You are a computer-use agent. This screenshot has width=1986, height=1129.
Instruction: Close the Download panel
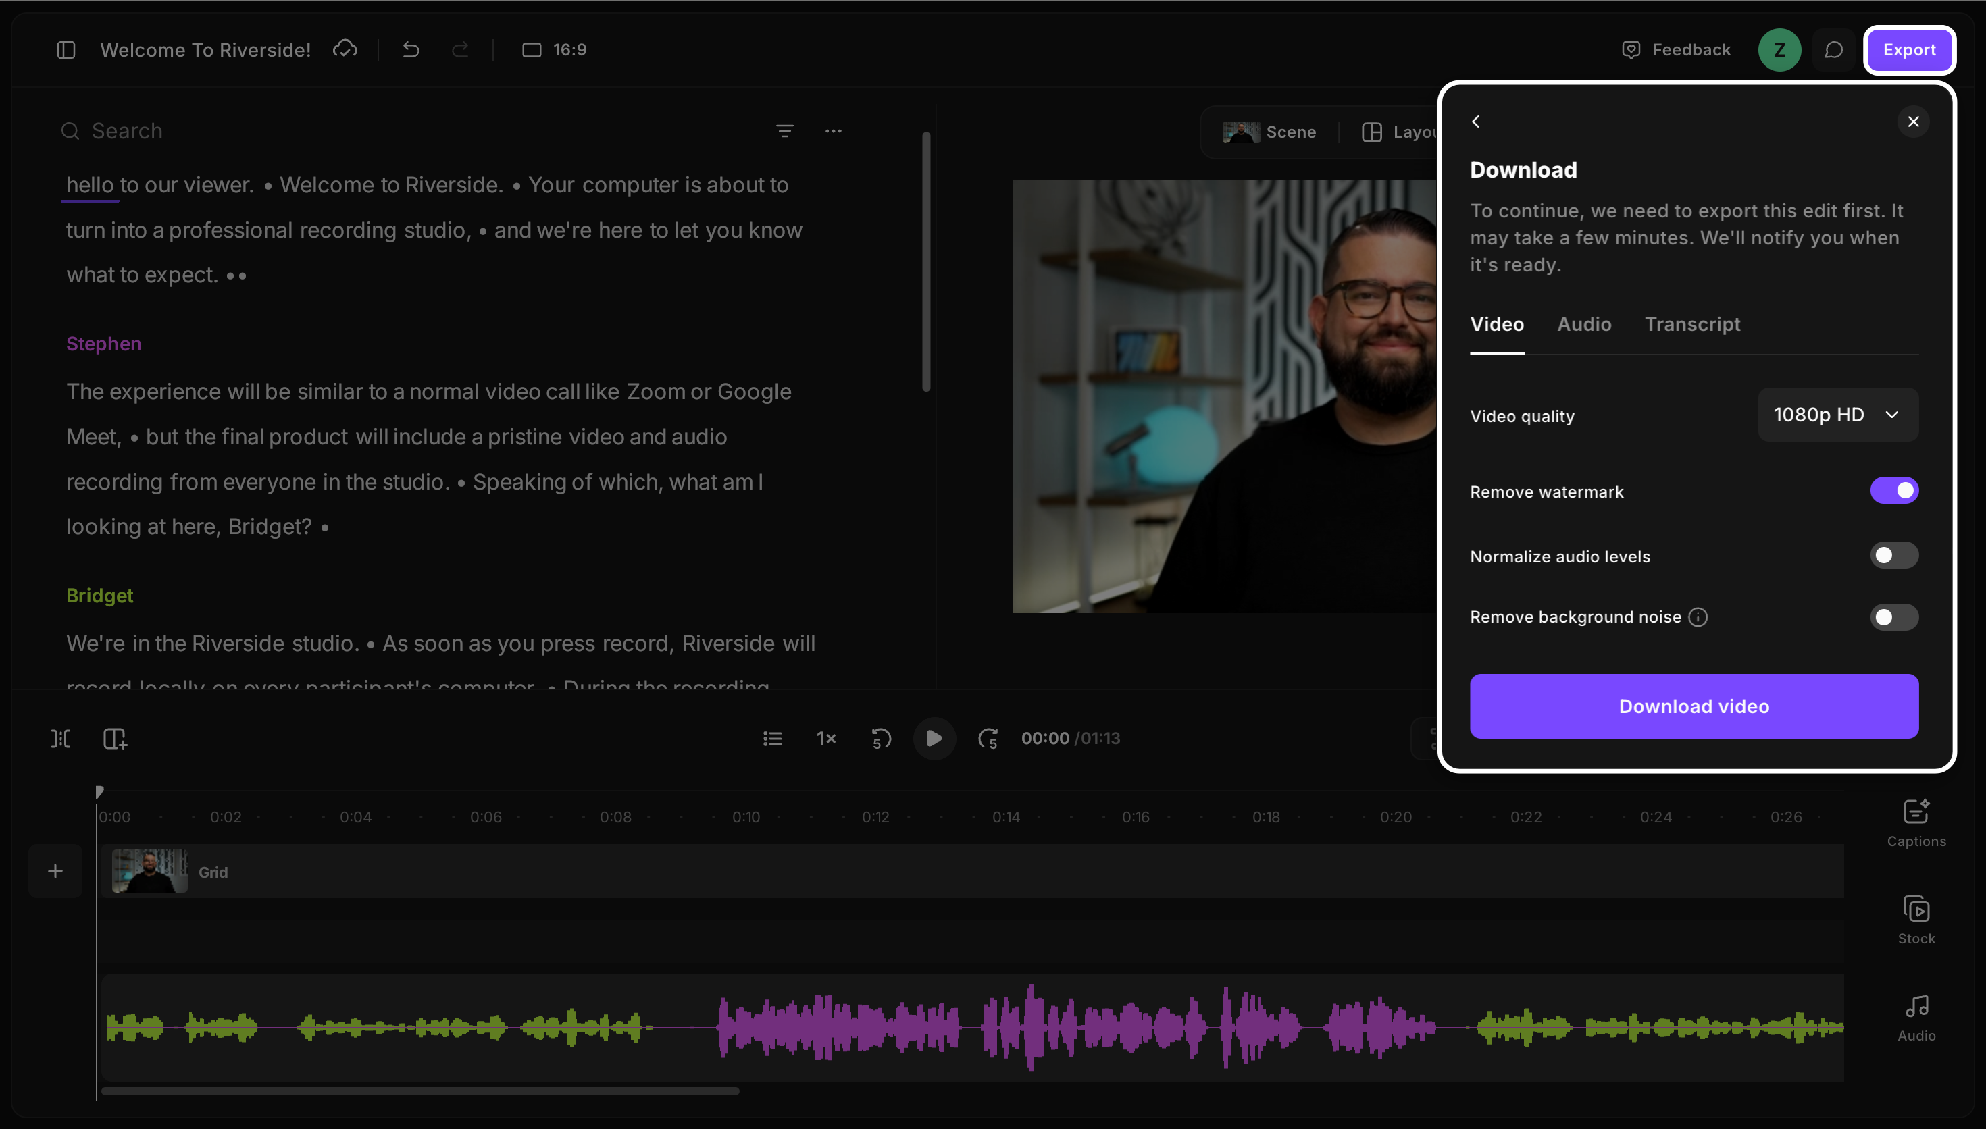(1913, 122)
